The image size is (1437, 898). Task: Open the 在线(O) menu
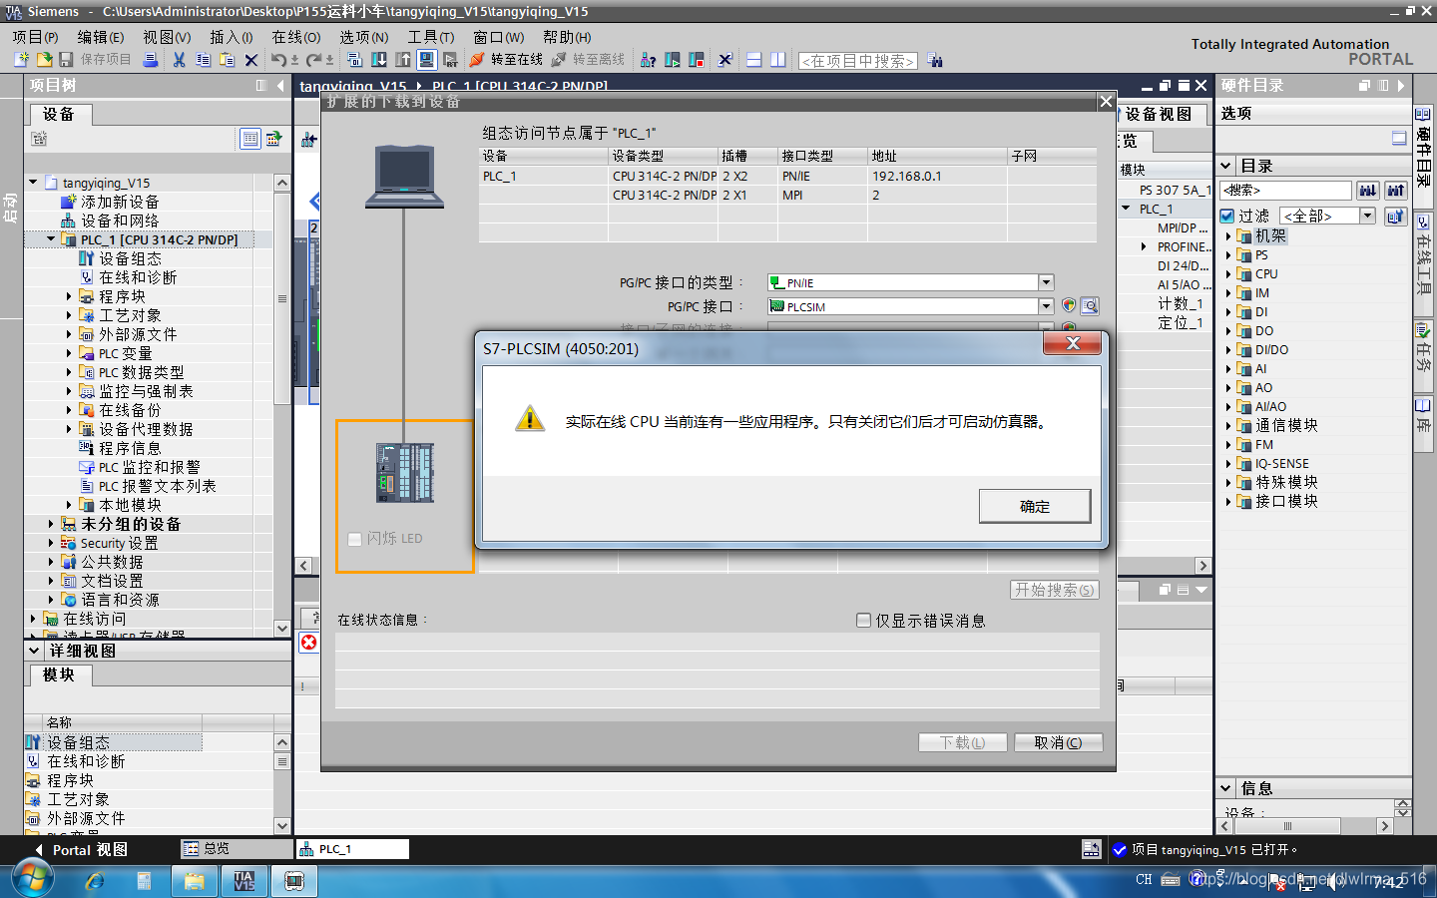[296, 37]
